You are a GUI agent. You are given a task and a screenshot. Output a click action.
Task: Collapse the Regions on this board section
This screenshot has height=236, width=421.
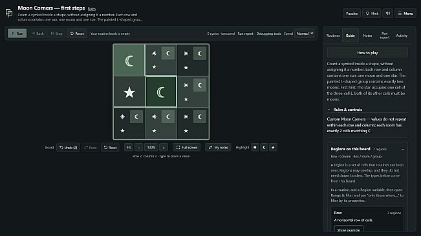pyautogui.click(x=402, y=149)
